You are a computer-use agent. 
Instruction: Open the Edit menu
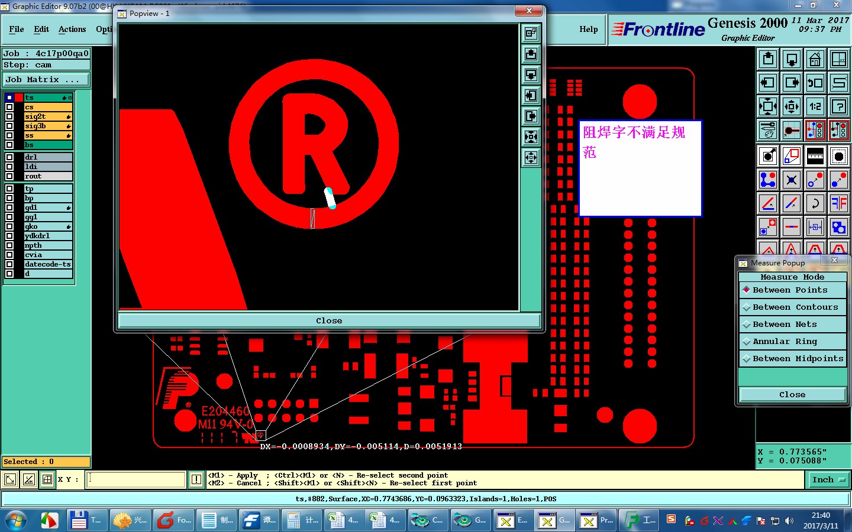41,30
